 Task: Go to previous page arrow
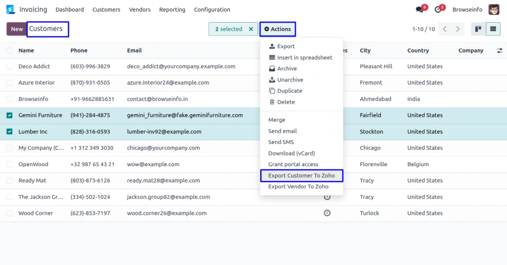445,29
